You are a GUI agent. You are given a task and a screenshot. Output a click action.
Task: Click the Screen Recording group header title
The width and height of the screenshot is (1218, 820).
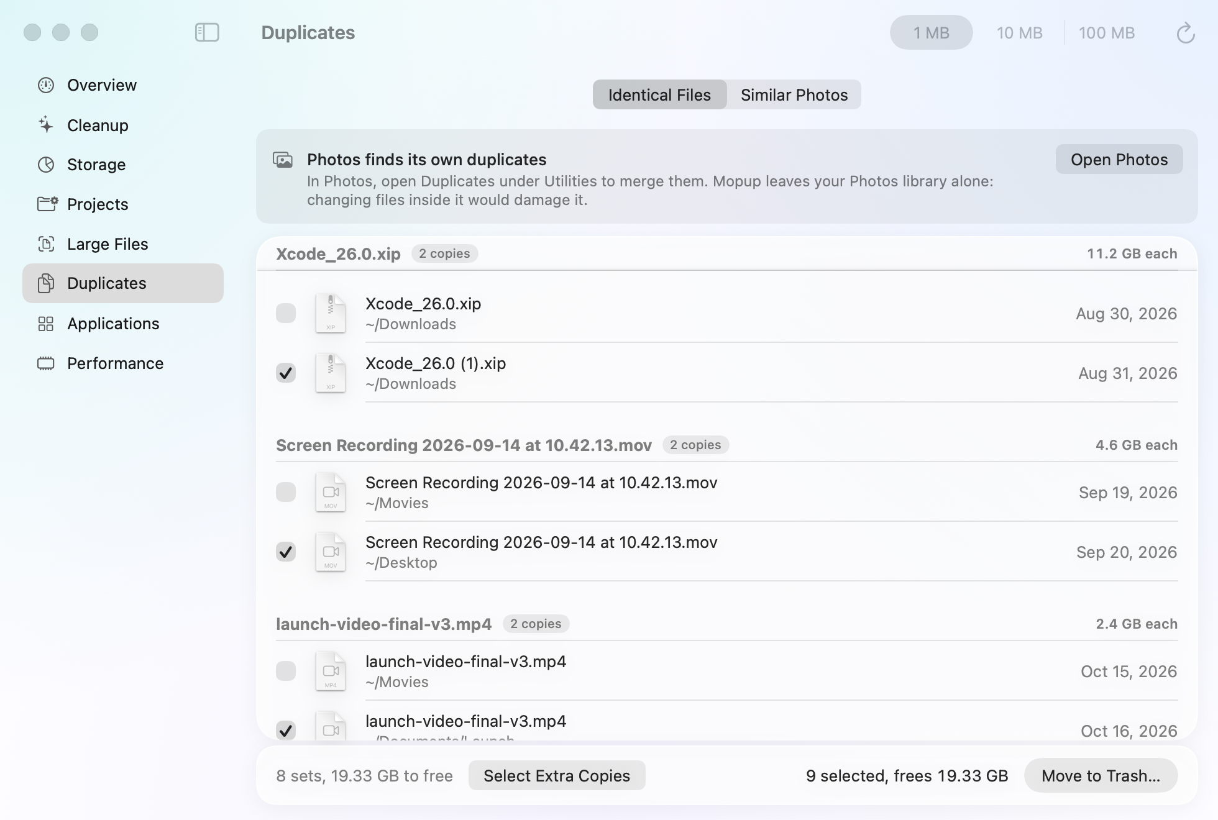click(x=464, y=445)
